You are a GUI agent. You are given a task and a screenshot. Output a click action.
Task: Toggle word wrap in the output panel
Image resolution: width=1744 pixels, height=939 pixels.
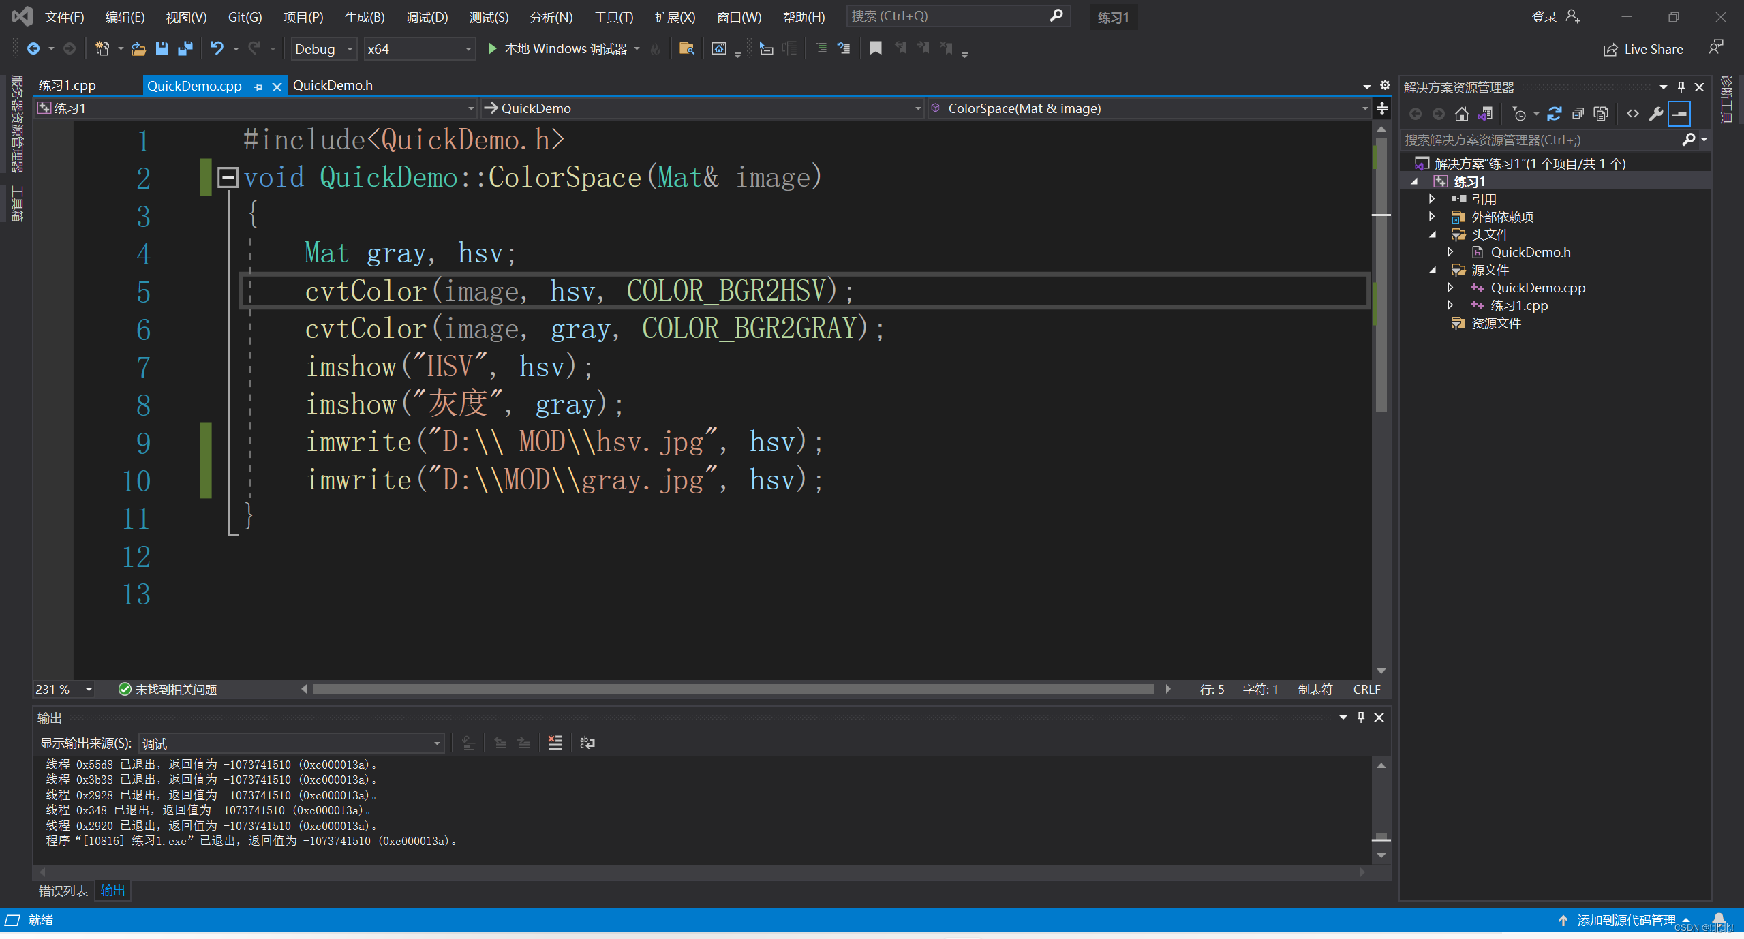[587, 743]
